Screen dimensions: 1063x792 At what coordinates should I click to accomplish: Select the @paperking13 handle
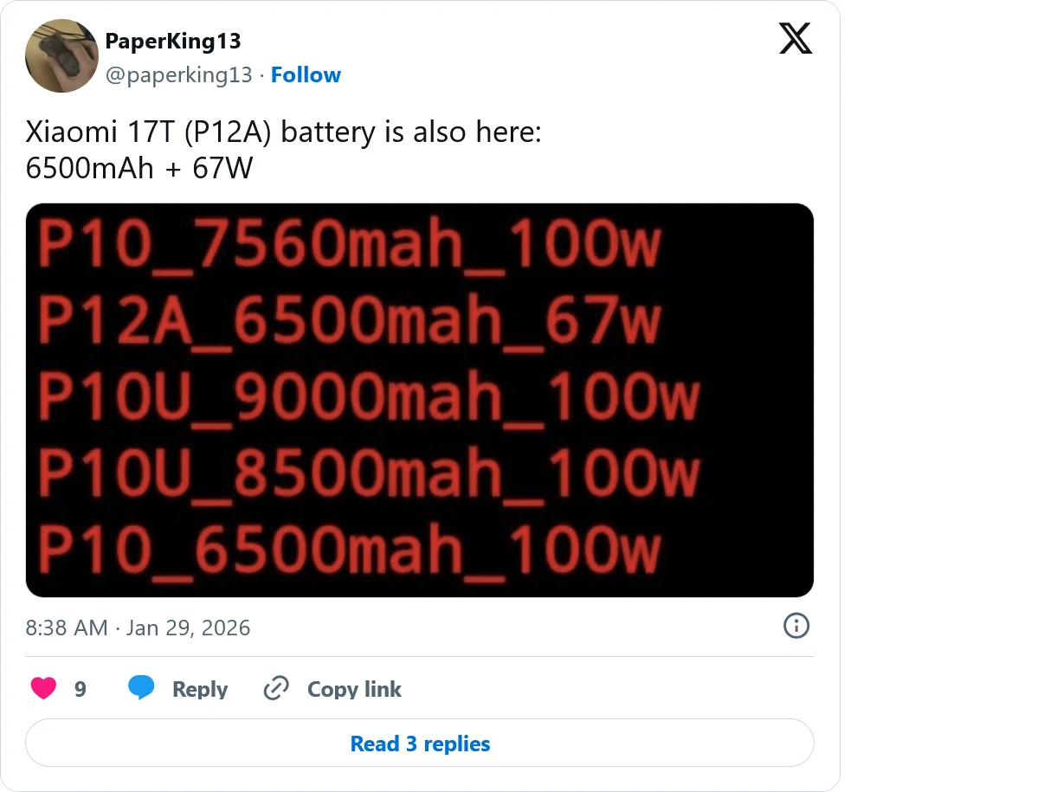click(179, 75)
